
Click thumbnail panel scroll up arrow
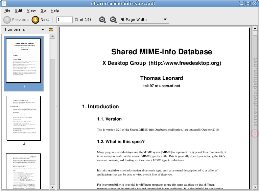[52, 36]
